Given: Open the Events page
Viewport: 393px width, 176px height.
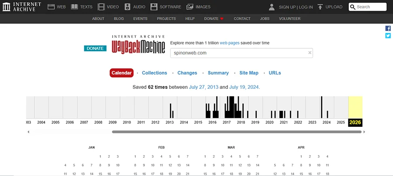Looking at the screenshot, I should coord(140,18).
